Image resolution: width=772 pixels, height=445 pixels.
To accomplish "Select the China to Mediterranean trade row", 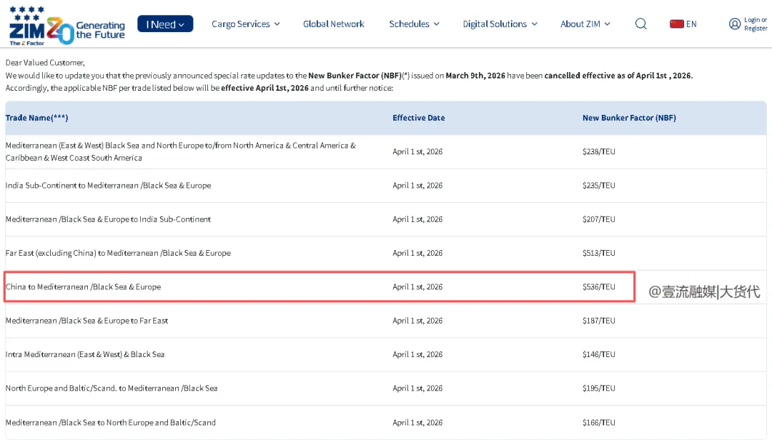I will (83, 287).
